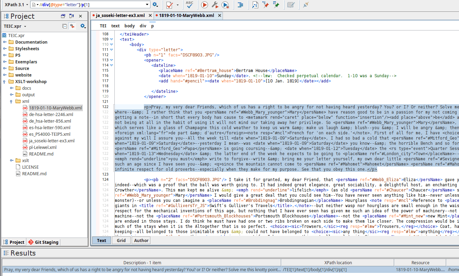Switch to Author editing mode
The width and height of the screenshot is (459, 276).
pos(141,241)
